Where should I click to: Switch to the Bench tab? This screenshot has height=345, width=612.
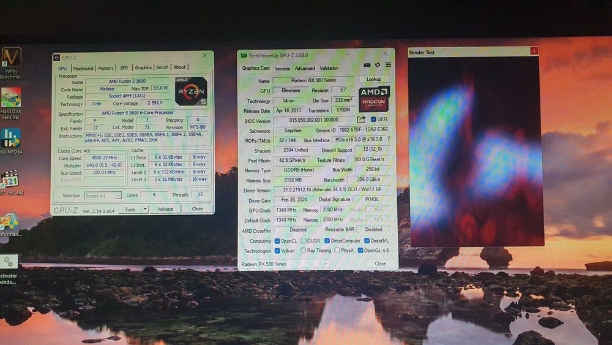pyautogui.click(x=162, y=67)
